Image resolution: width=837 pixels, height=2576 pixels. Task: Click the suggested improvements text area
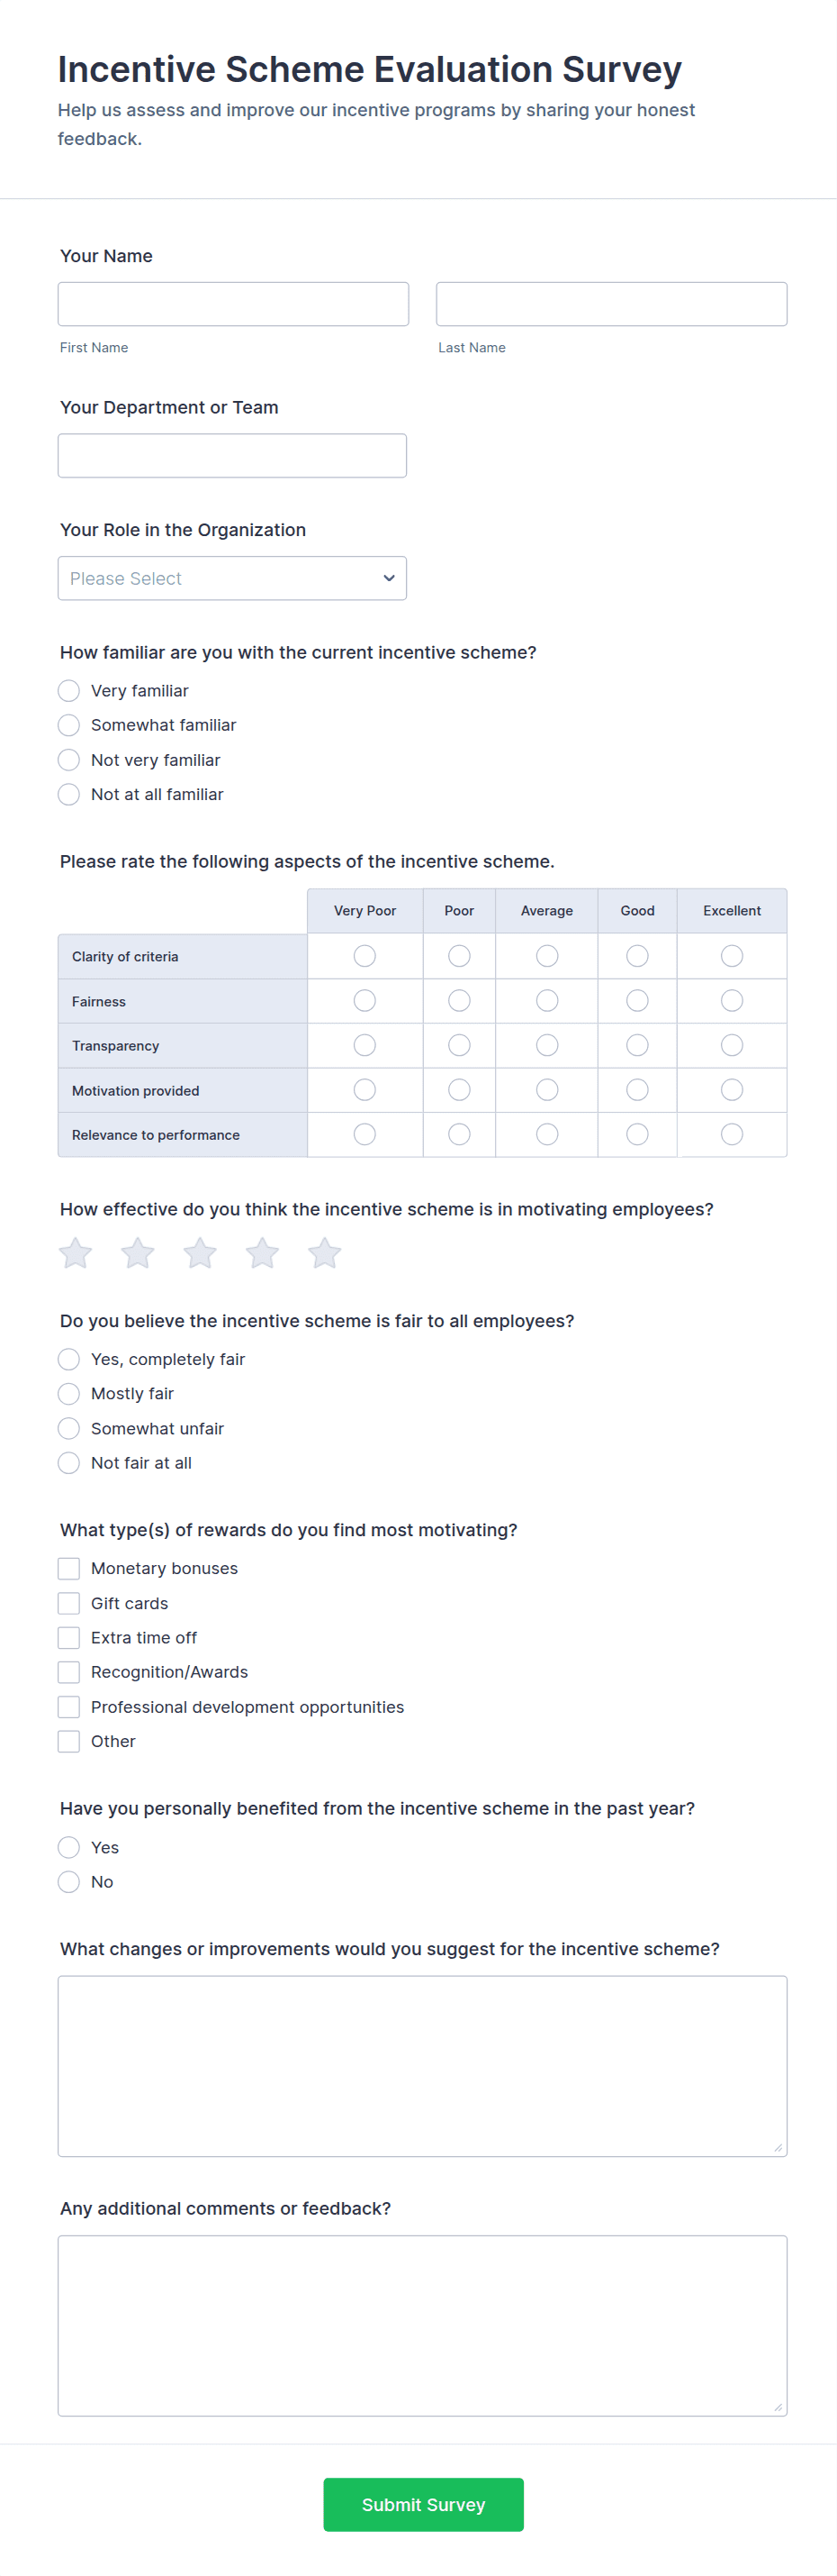(421, 2066)
